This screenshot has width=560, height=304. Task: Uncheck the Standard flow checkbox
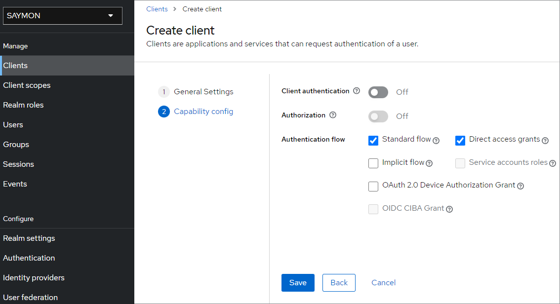coord(373,141)
